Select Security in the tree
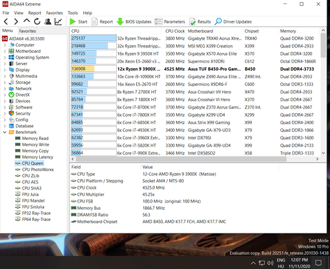Screen dimensions: 330x269 (20, 113)
